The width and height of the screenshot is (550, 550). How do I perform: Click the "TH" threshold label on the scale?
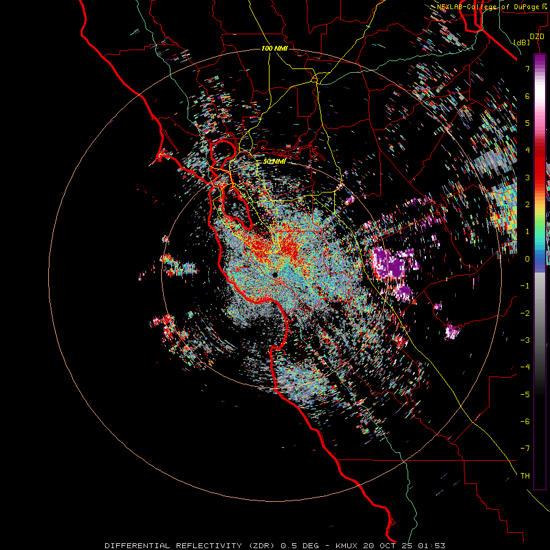525,476
